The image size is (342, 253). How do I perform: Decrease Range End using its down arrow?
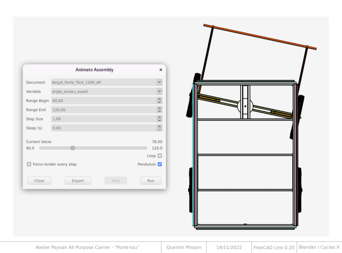159,111
